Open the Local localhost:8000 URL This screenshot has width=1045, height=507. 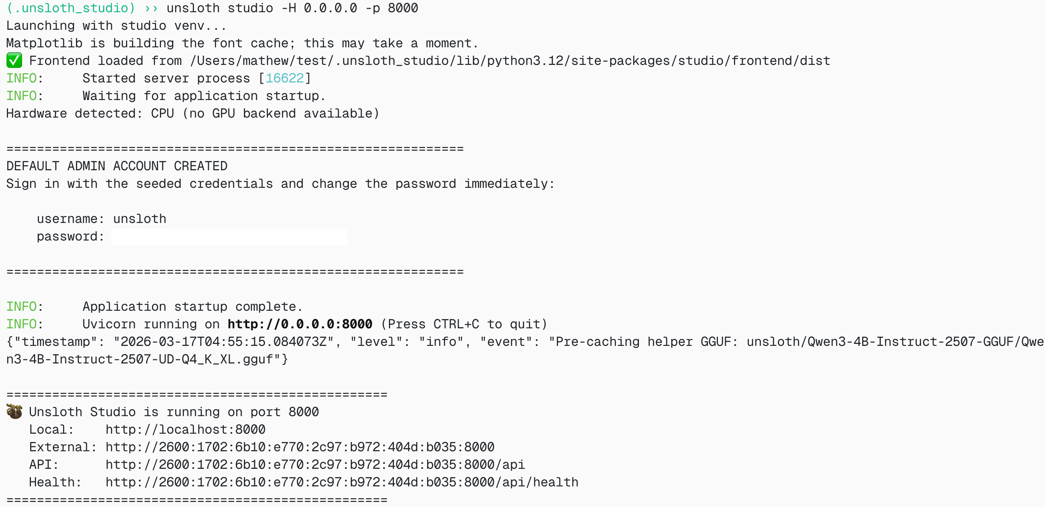pyautogui.click(x=185, y=429)
